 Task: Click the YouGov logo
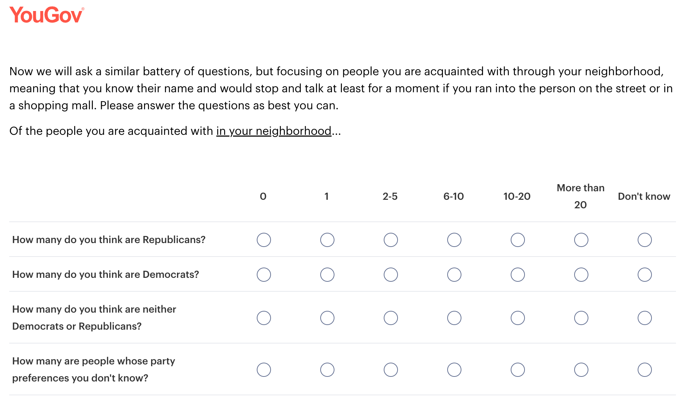click(x=46, y=15)
